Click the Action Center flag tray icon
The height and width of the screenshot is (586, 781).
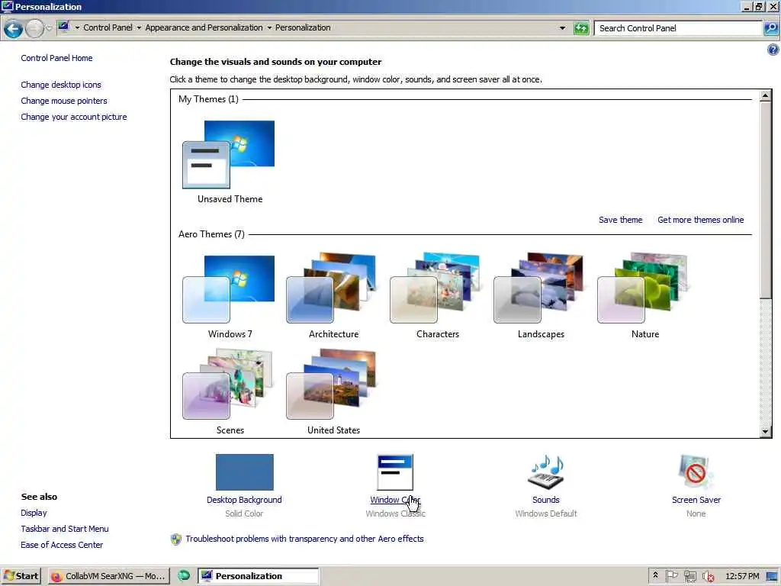(671, 576)
